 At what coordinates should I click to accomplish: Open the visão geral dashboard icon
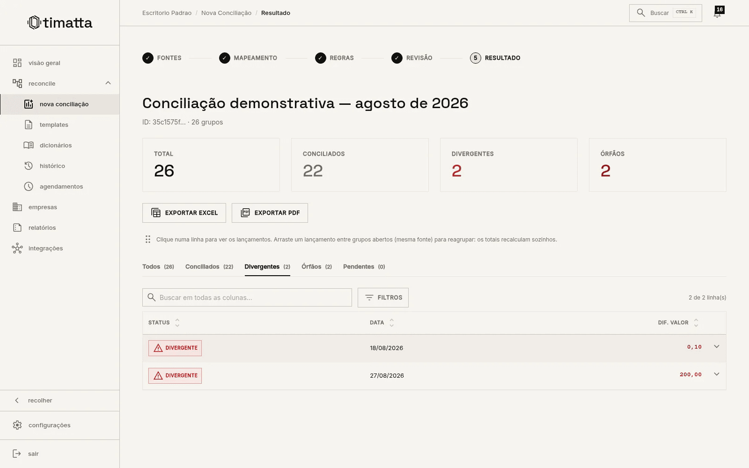(17, 63)
